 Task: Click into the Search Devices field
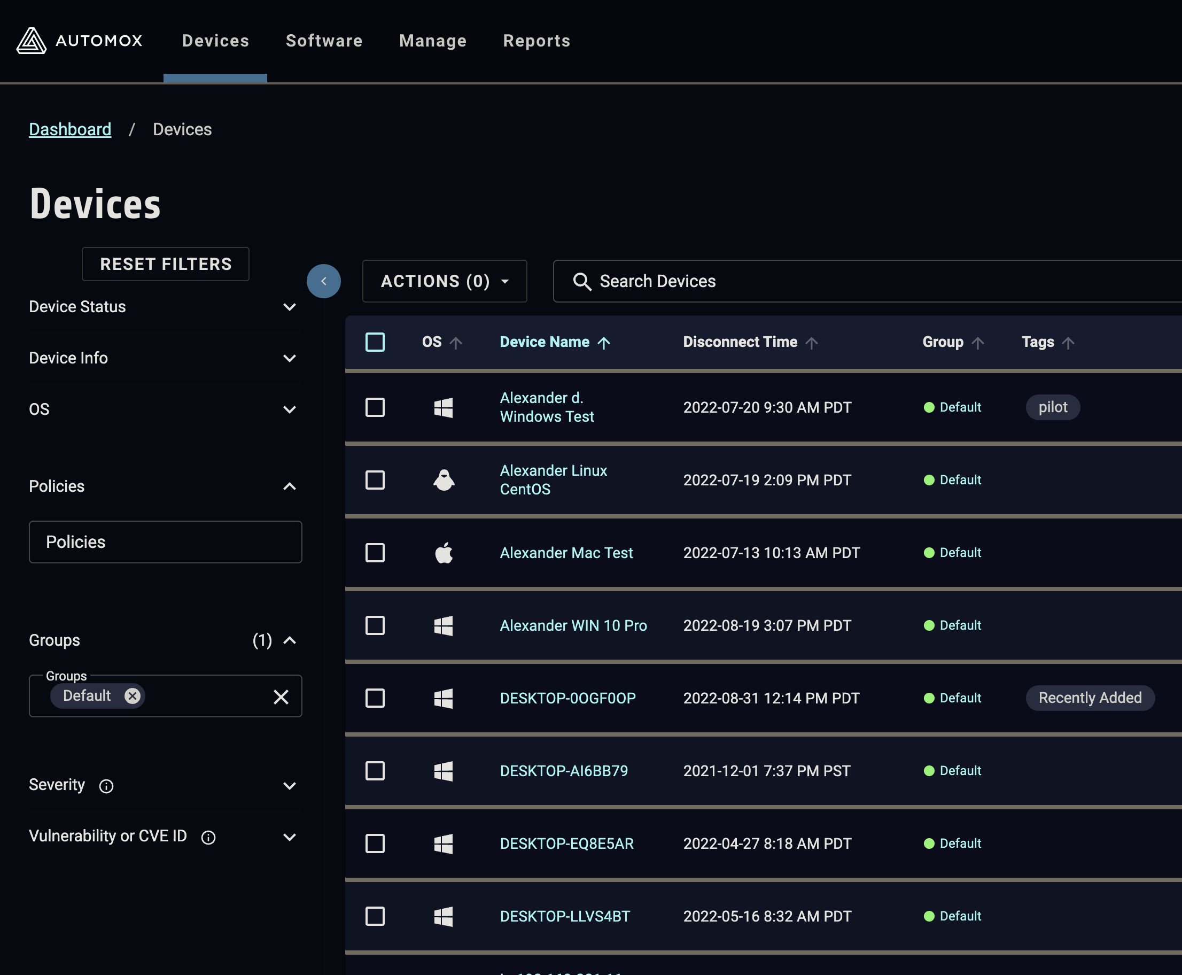868,281
